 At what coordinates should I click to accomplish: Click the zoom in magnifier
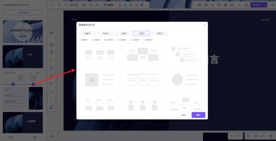coord(271,136)
